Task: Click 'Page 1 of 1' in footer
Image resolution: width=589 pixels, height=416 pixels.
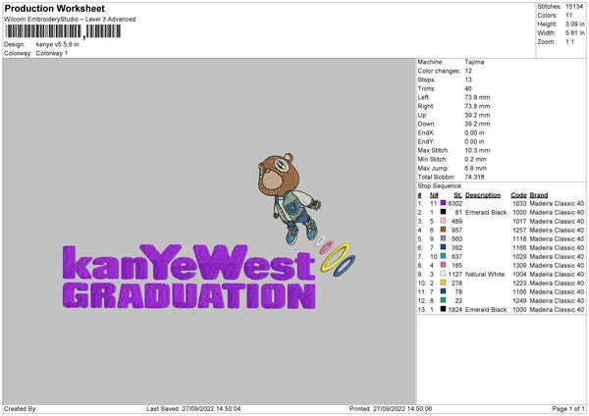Action: [568, 408]
